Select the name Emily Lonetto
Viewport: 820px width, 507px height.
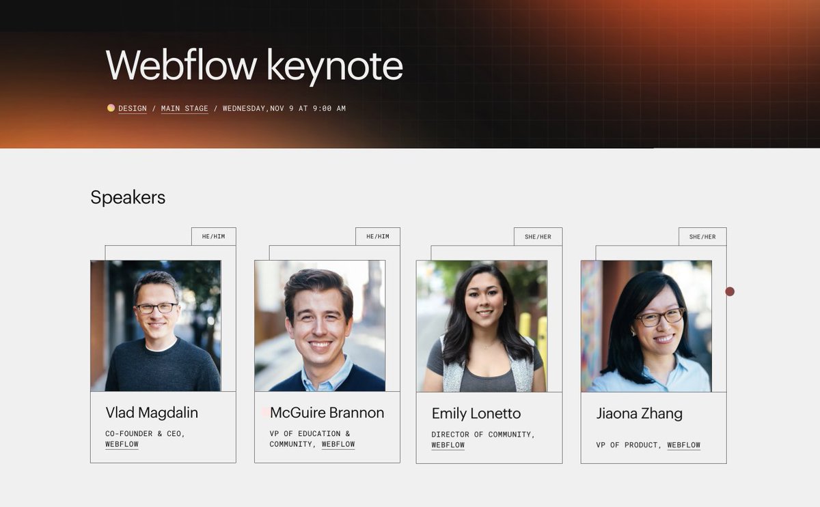click(x=476, y=414)
